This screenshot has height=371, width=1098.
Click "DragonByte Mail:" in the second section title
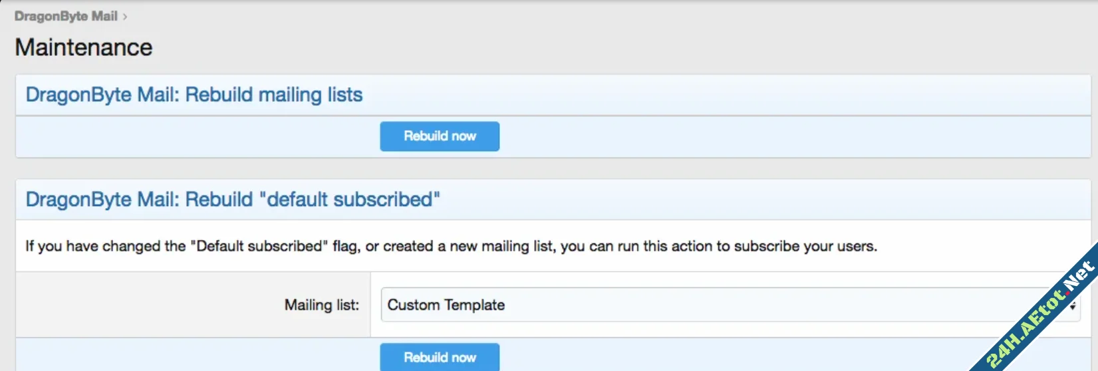coord(102,199)
